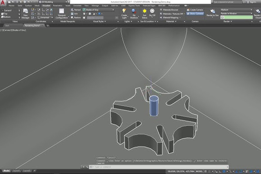The height and width of the screenshot is (174, 261).
Task: Toggle snap mode in the status bar
Action: (x=209, y=171)
